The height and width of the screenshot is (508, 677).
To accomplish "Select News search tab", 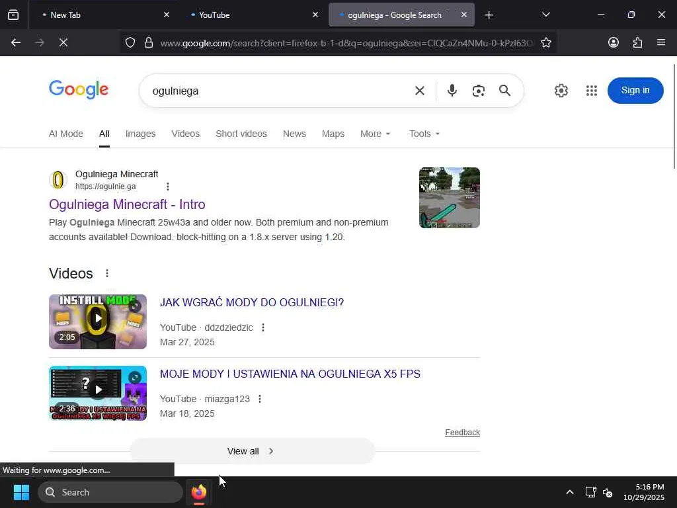I will pos(294,134).
